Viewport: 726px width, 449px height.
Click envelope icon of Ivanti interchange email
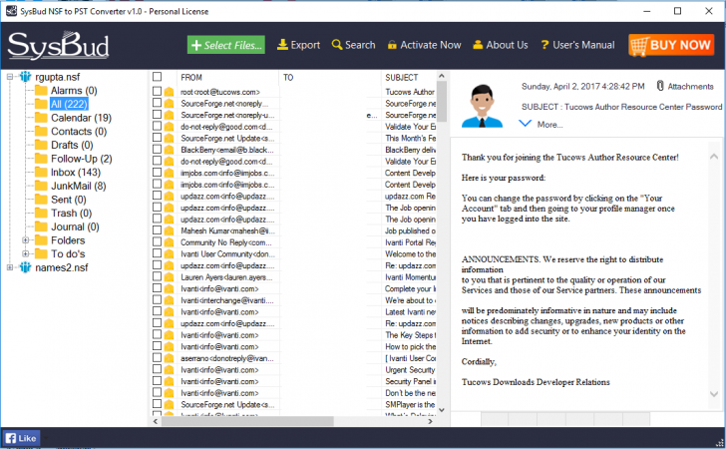[169, 300]
